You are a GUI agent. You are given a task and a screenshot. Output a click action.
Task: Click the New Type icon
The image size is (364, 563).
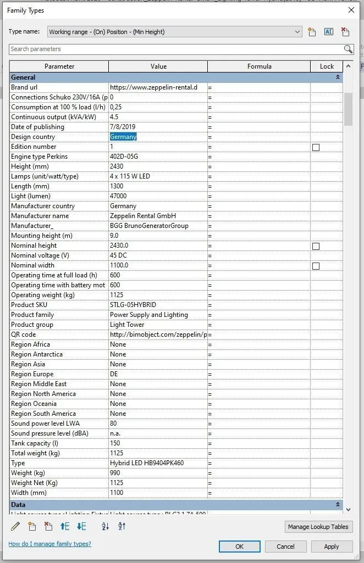[312, 32]
